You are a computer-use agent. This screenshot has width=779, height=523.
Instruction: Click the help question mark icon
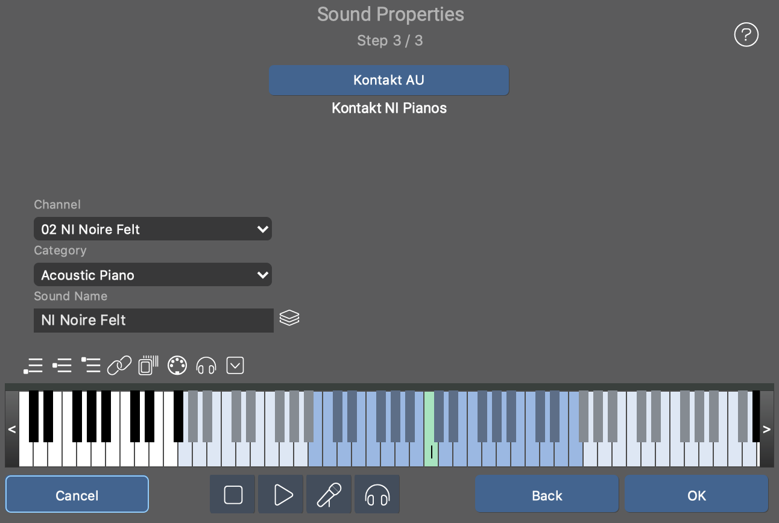746,35
